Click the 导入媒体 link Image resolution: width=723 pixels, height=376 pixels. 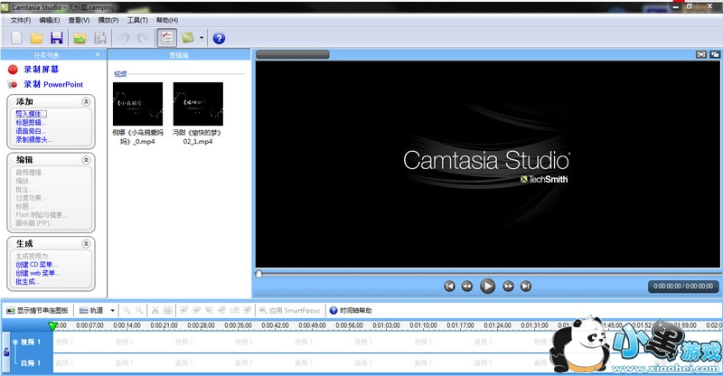pos(29,114)
